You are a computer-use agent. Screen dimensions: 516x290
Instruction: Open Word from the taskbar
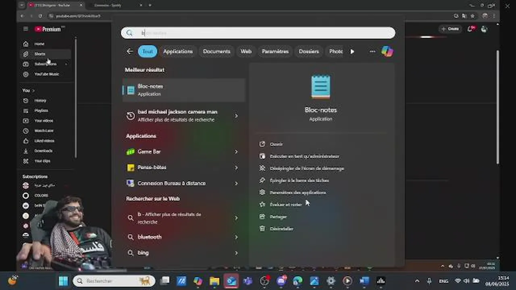364,281
